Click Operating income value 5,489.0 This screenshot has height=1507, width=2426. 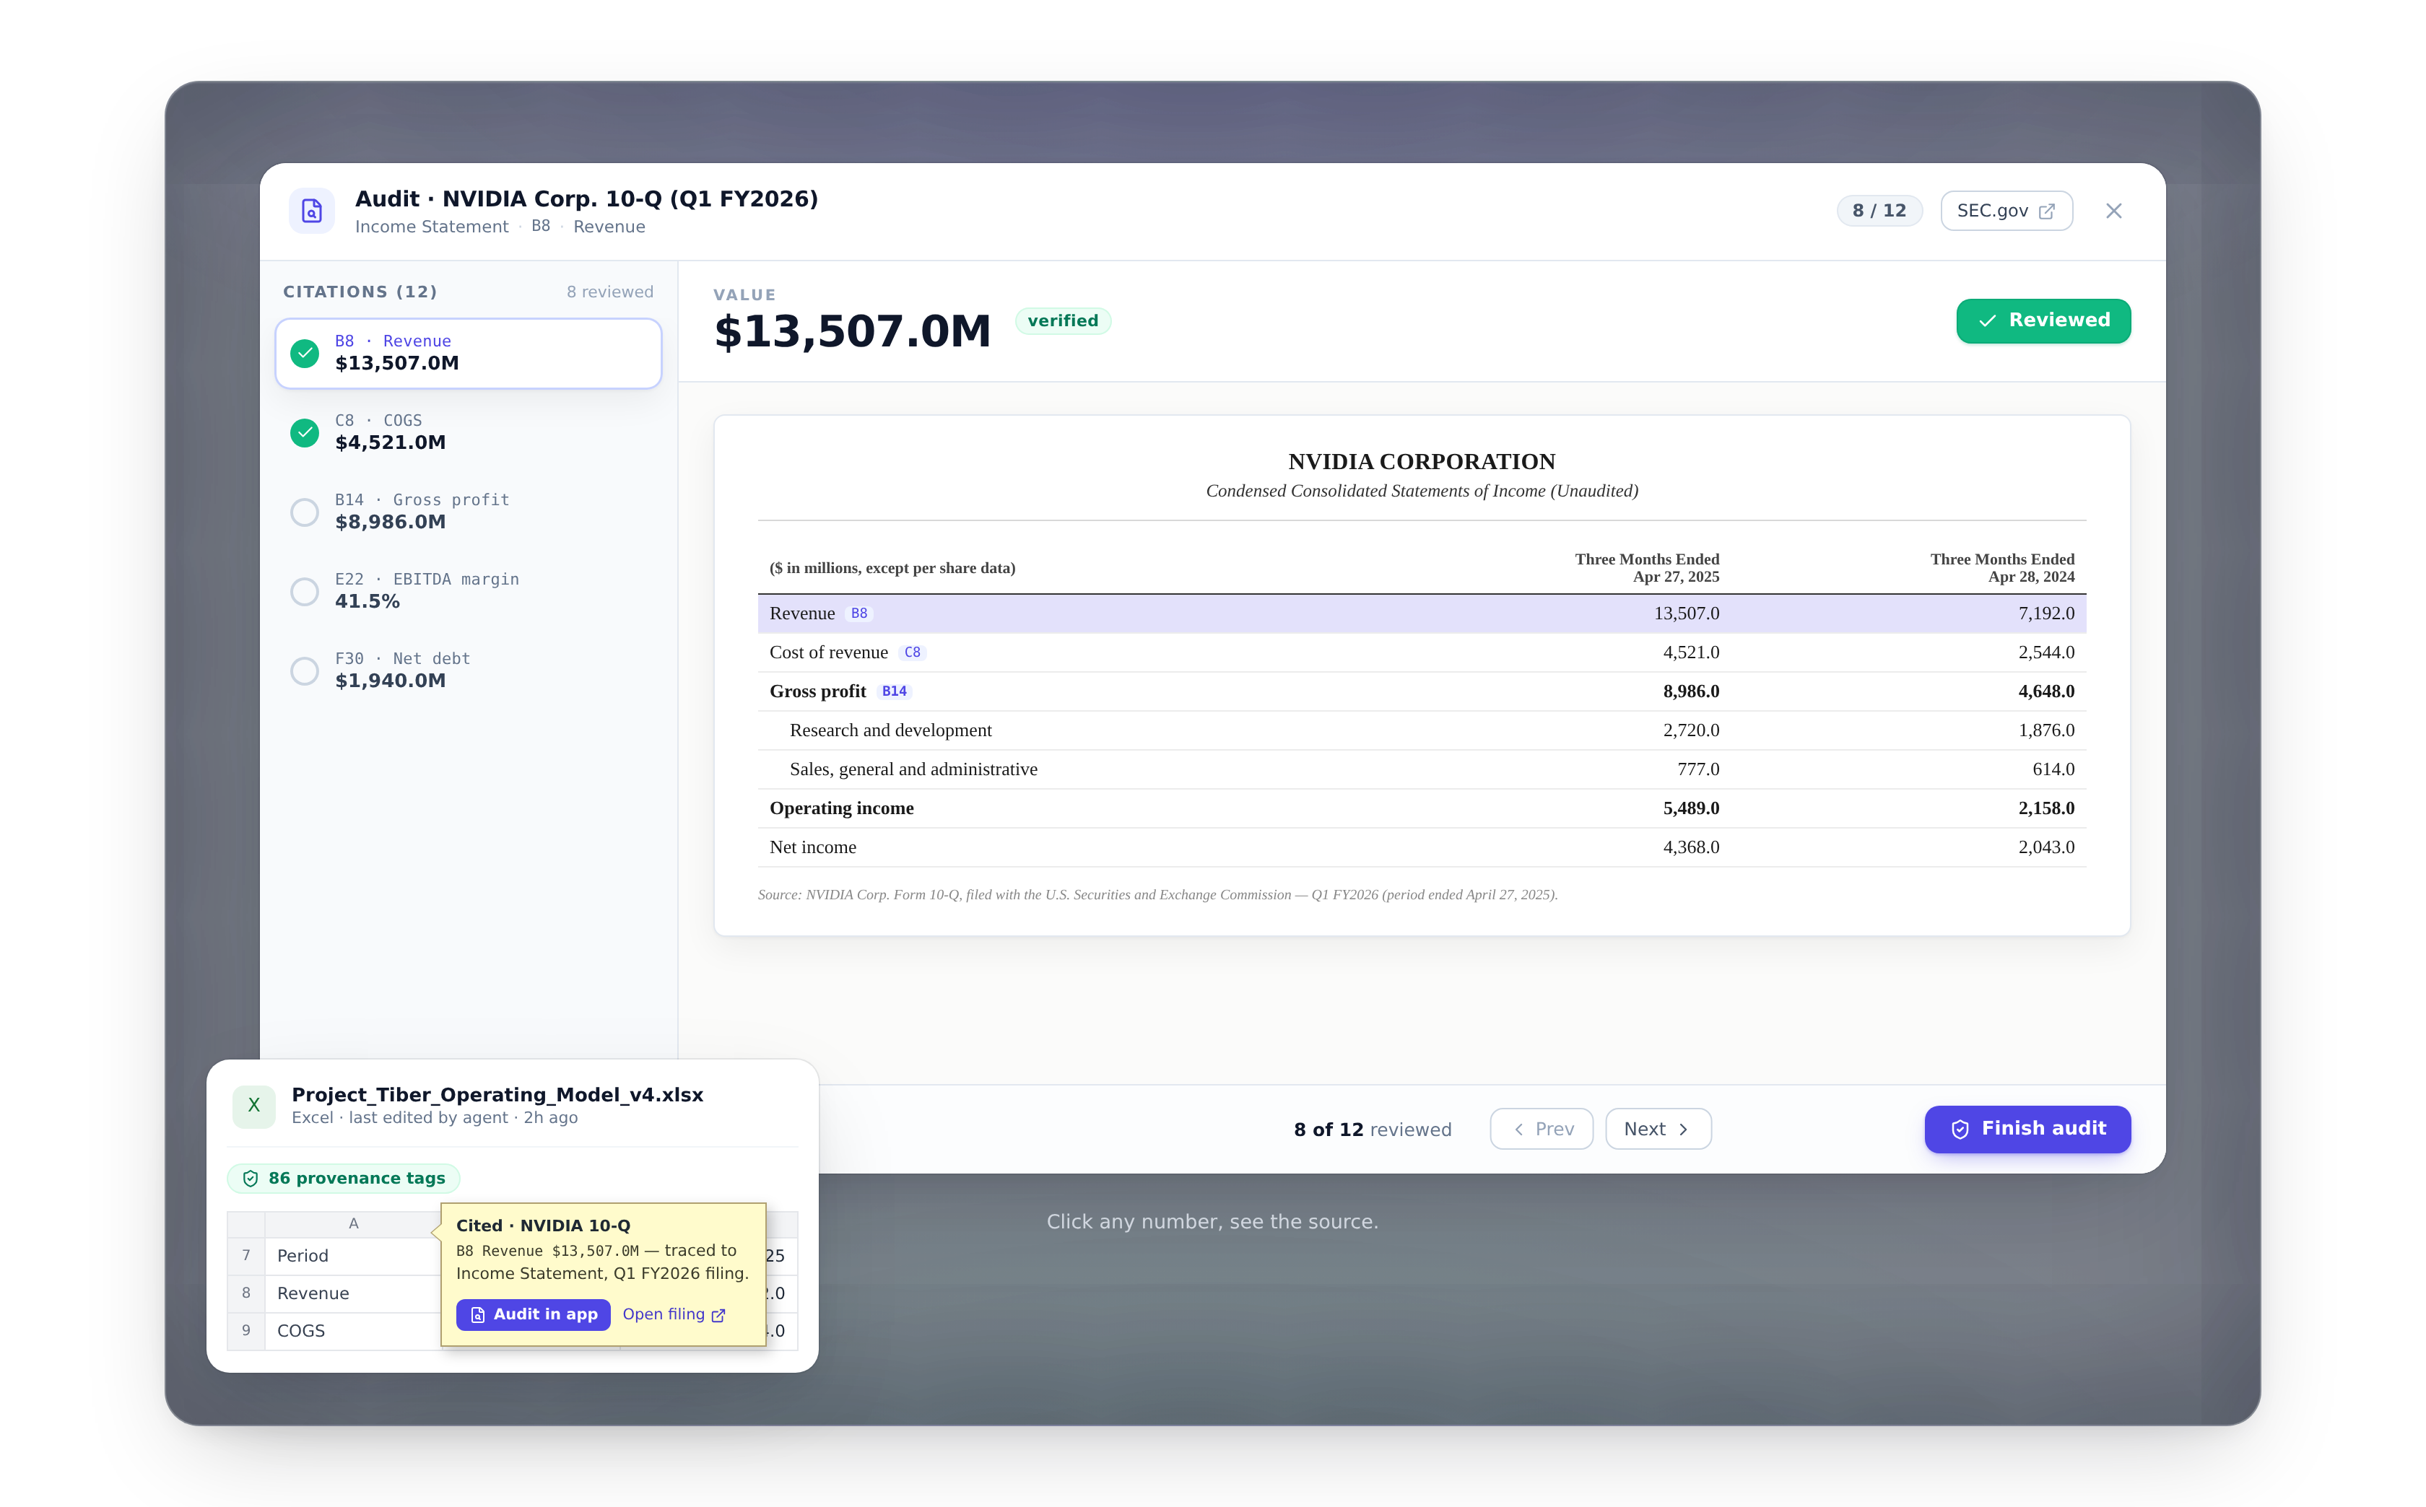pyautogui.click(x=1691, y=808)
